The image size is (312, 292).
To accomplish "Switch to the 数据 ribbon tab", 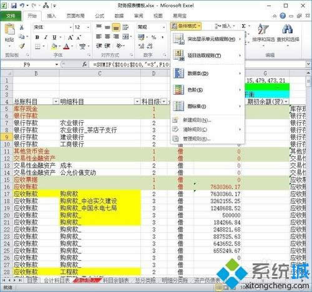I will click(119, 16).
